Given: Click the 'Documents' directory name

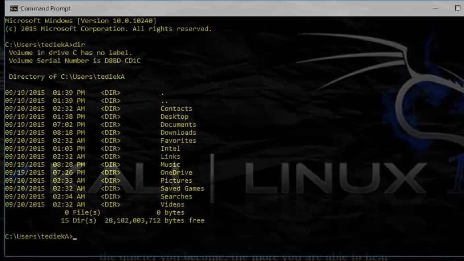Looking at the screenshot, I should pyautogui.click(x=178, y=124).
